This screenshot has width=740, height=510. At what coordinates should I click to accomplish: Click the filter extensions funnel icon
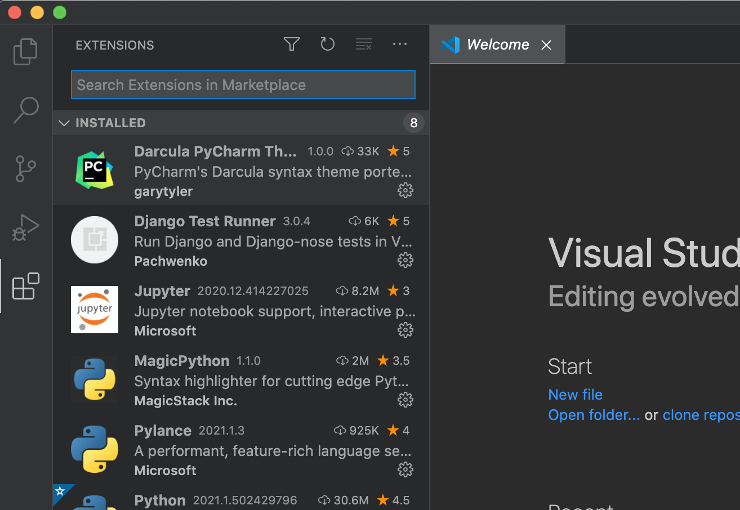[x=291, y=44]
